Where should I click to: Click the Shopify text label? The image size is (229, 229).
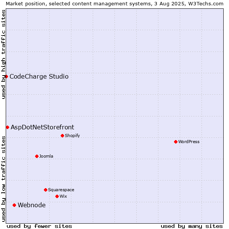click(x=72, y=135)
